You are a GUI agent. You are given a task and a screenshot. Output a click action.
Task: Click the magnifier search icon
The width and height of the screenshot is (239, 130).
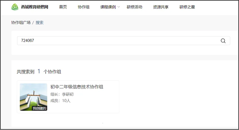click(x=223, y=41)
